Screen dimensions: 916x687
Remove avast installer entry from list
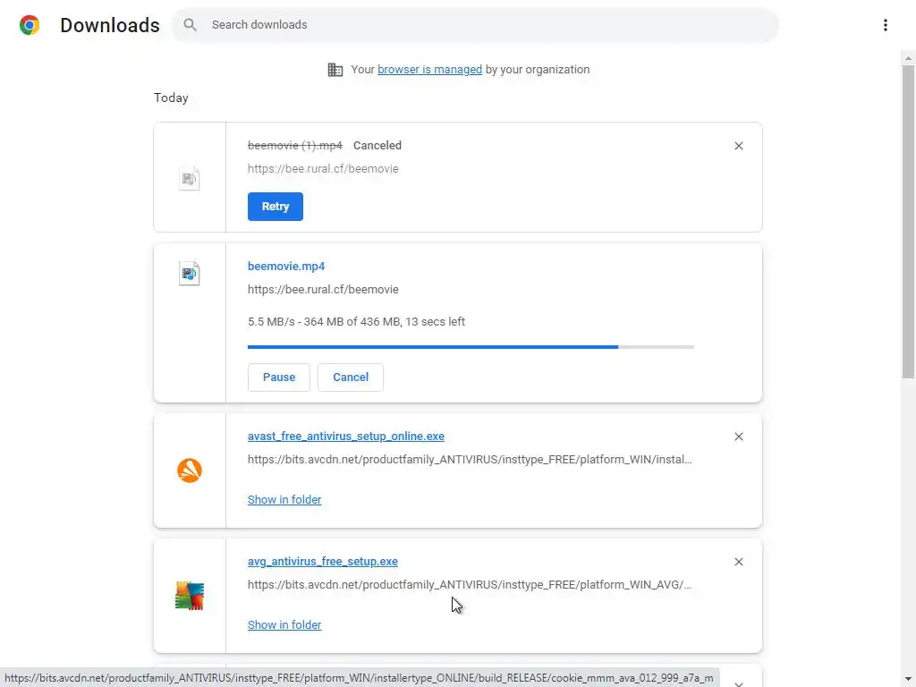click(738, 437)
